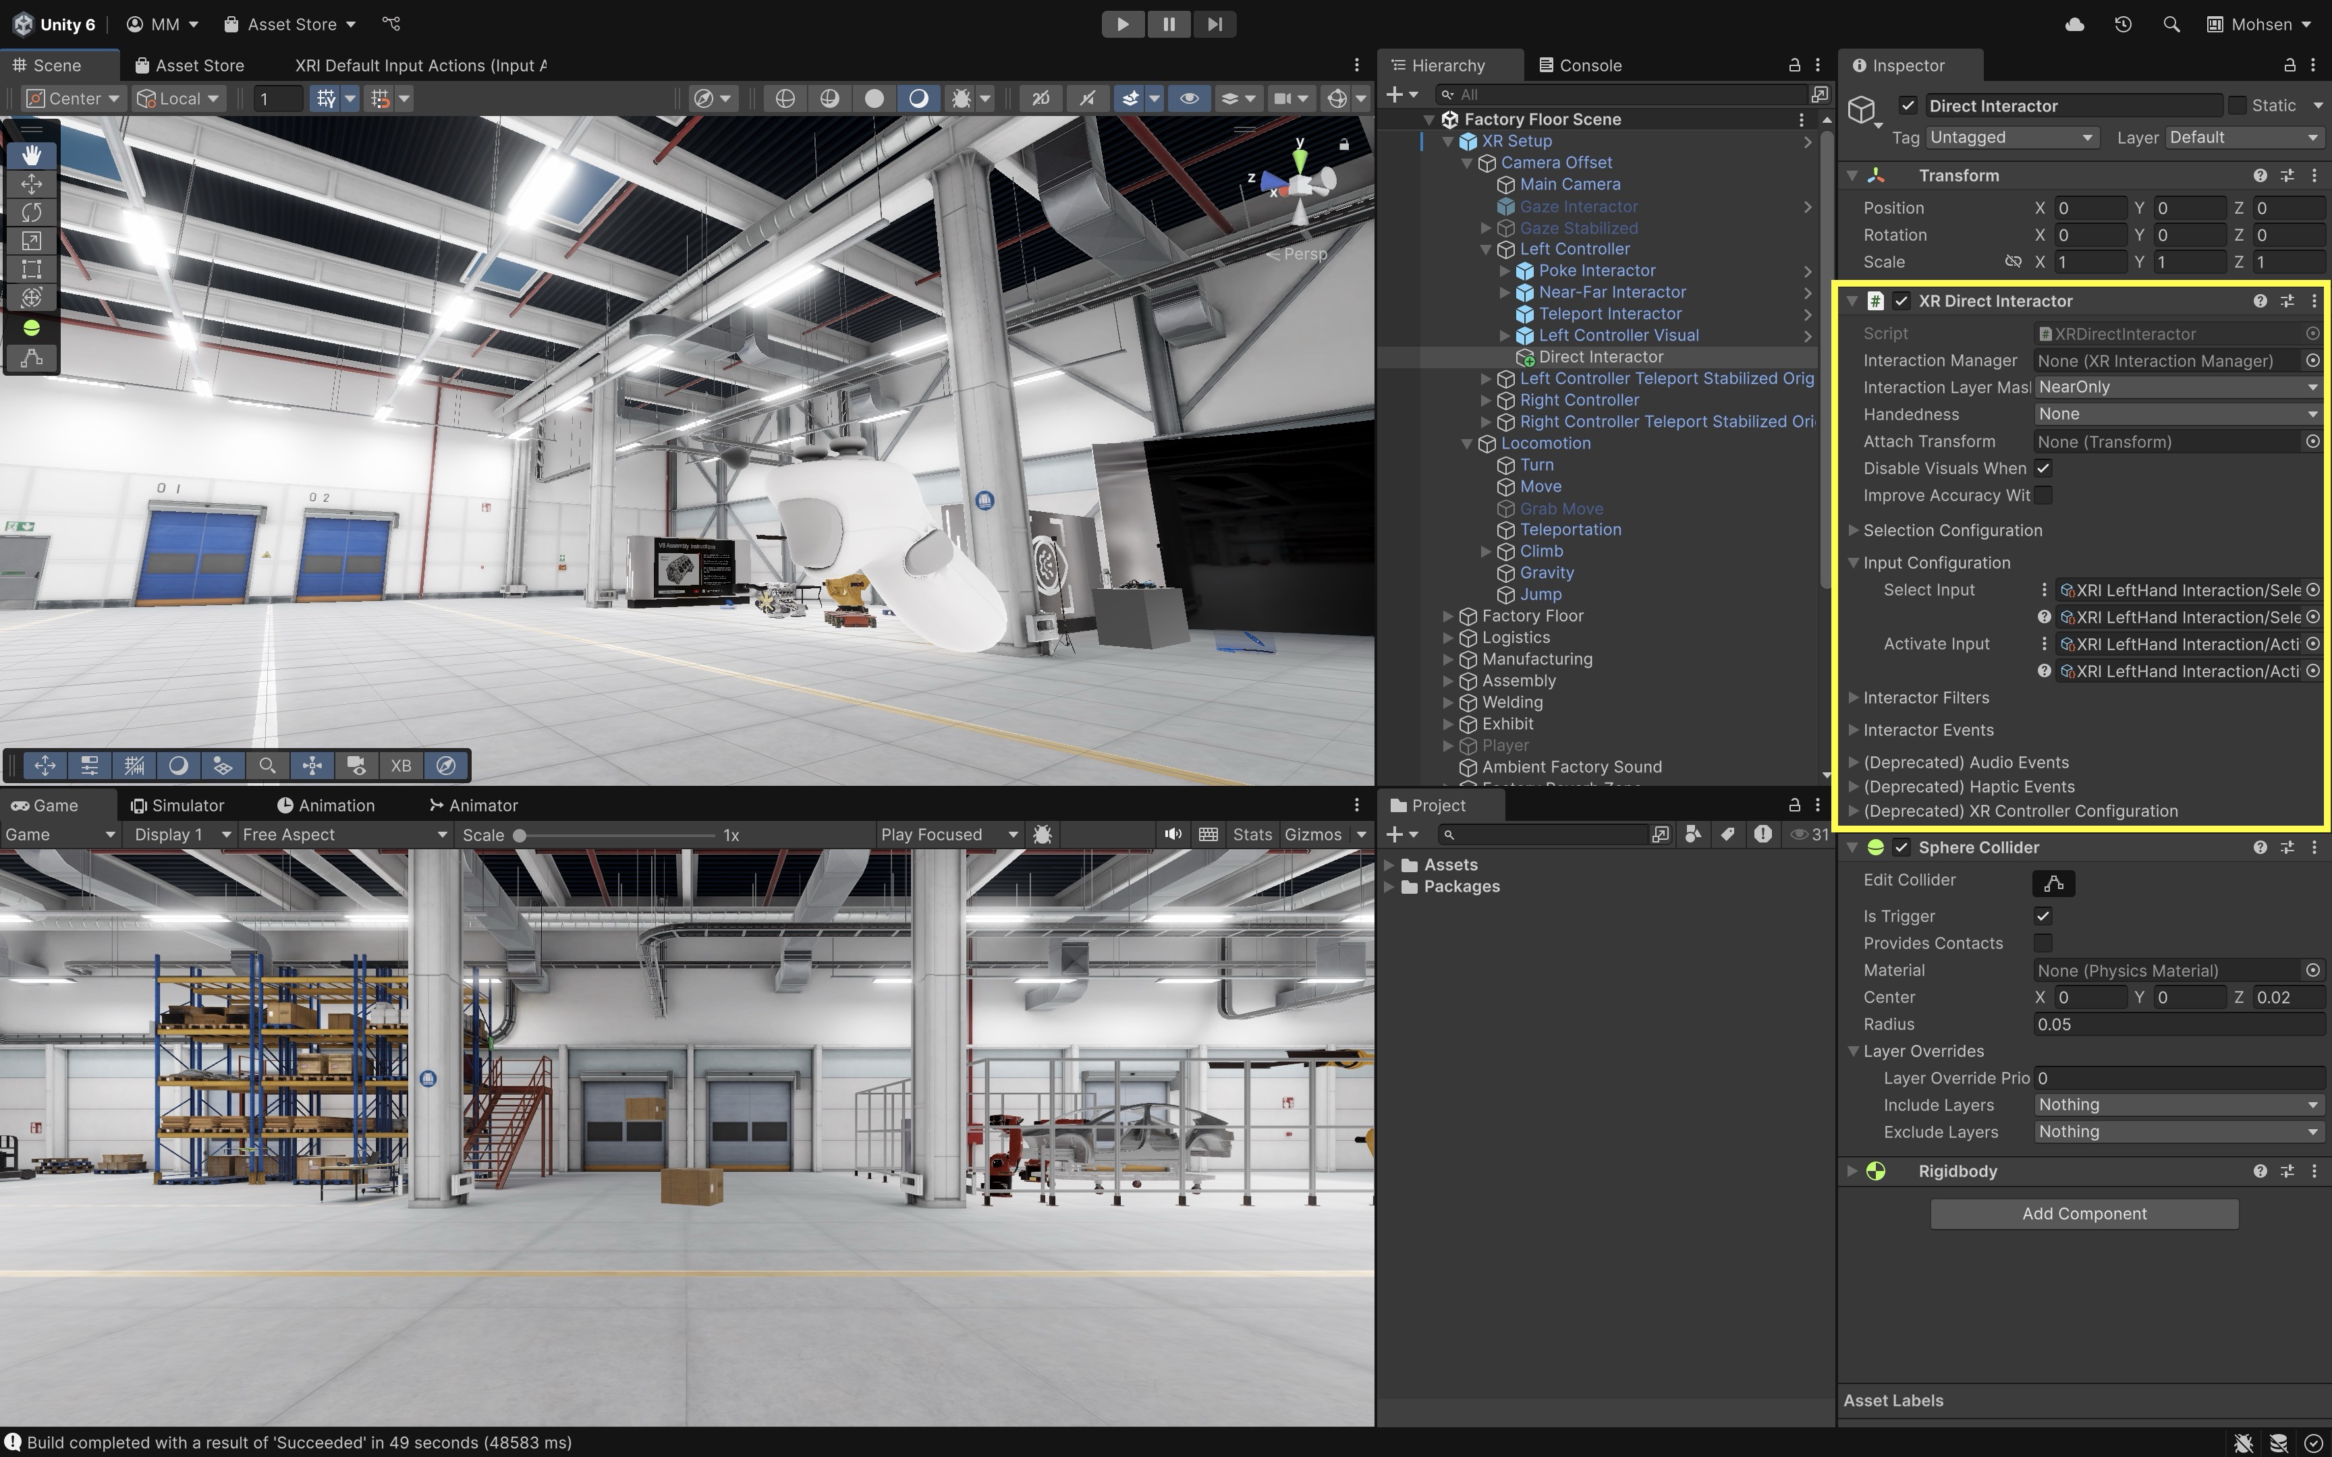
Task: Expand the Factory Floor hierarchy item
Action: click(1447, 616)
